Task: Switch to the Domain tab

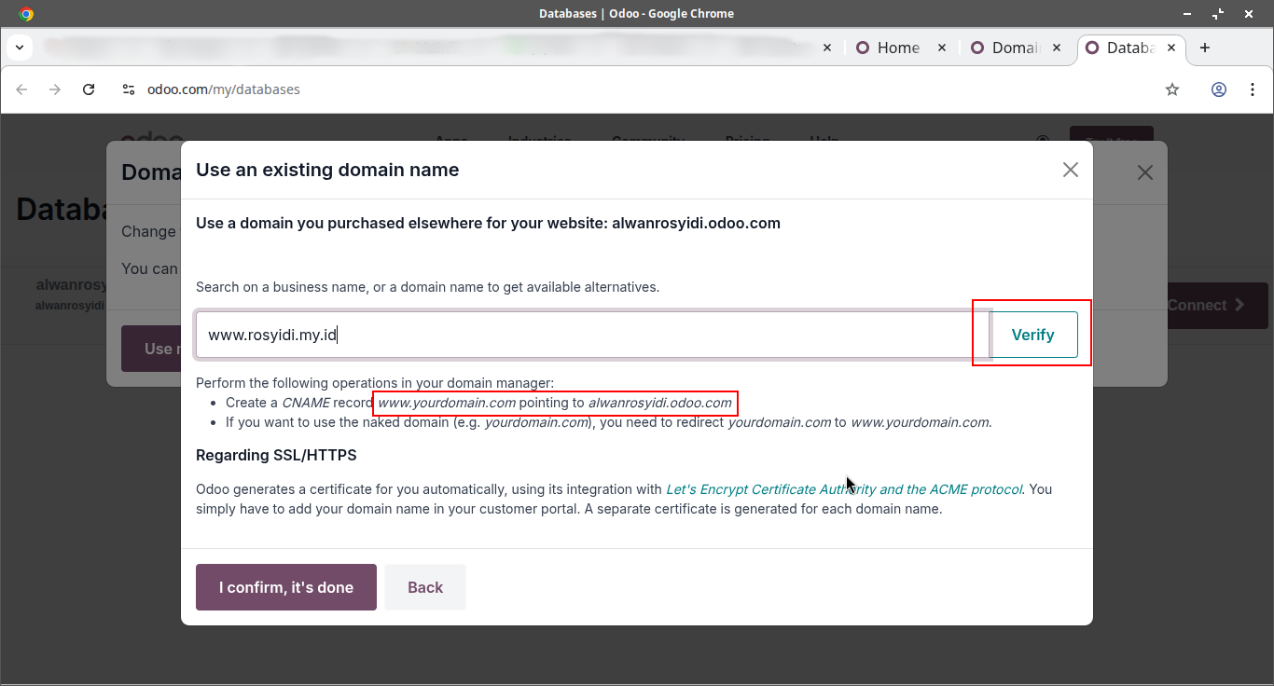Action: tap(1012, 48)
